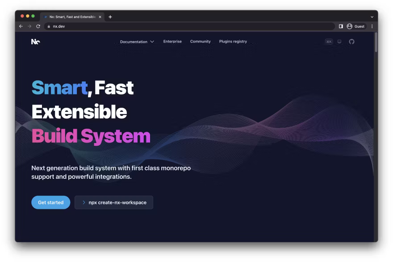Click the Build System heading text
393x262 pixels.
(91, 136)
